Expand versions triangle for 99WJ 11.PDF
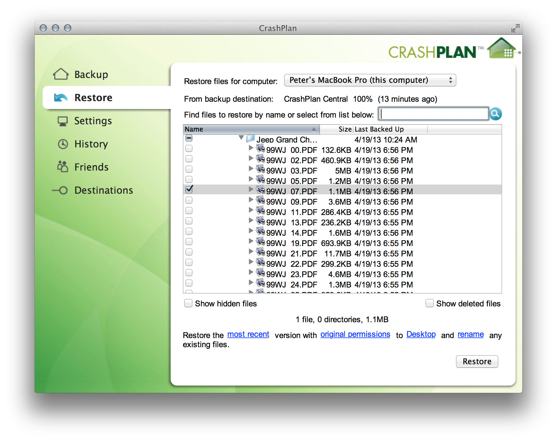The height and width of the screenshot is (441, 557). [251, 210]
